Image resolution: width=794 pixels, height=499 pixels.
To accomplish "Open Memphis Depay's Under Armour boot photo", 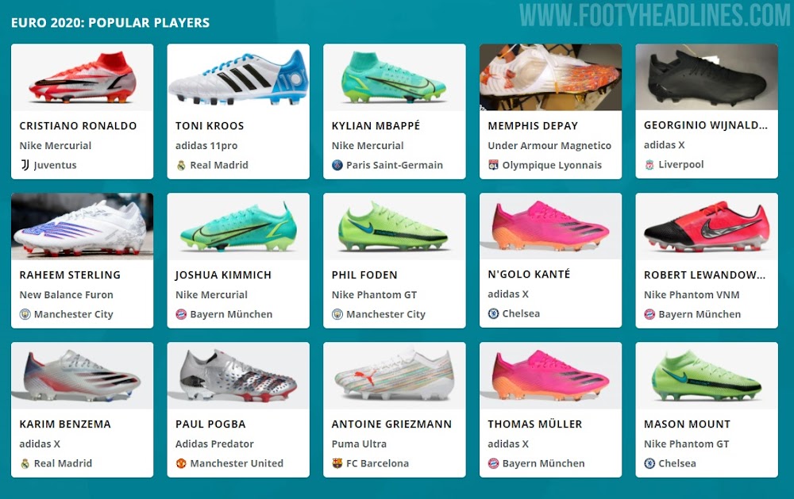I will click(550, 77).
